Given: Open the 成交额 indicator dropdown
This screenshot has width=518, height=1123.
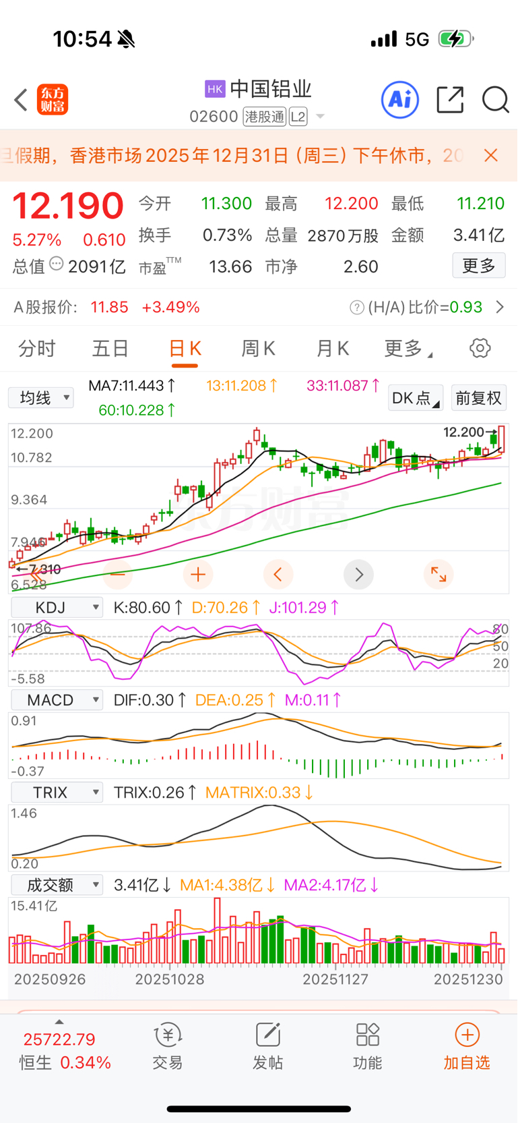Looking at the screenshot, I should click(57, 885).
